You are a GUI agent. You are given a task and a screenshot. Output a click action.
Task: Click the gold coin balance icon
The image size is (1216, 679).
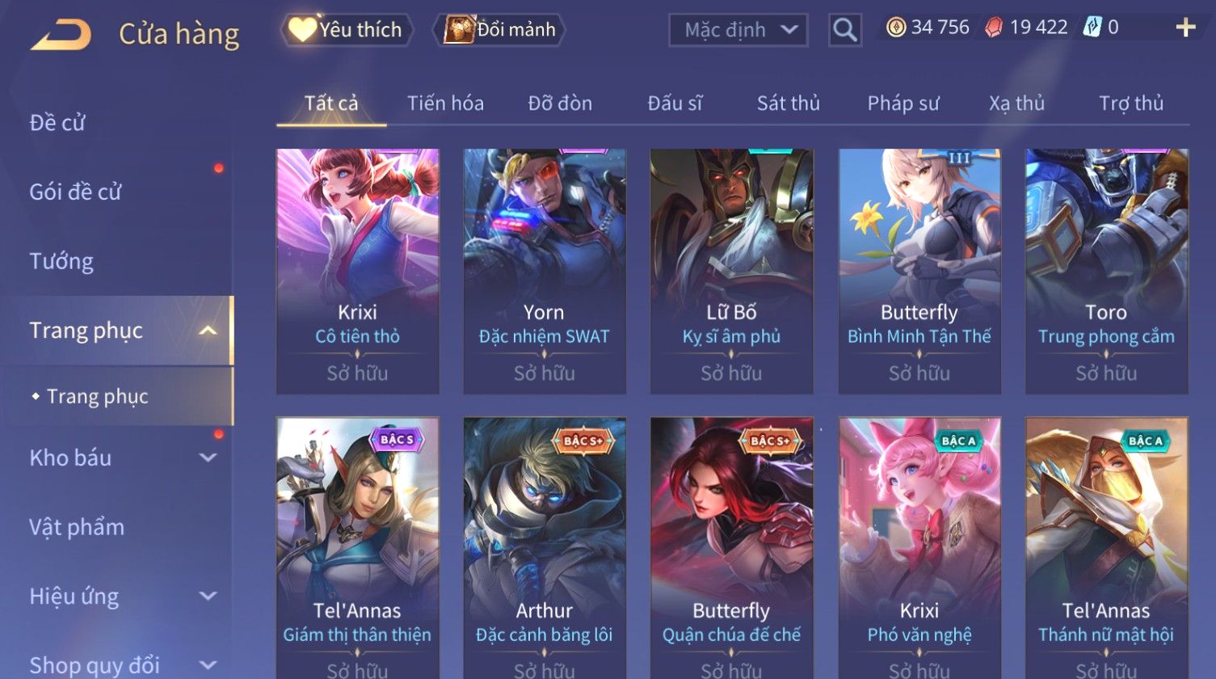(x=896, y=28)
